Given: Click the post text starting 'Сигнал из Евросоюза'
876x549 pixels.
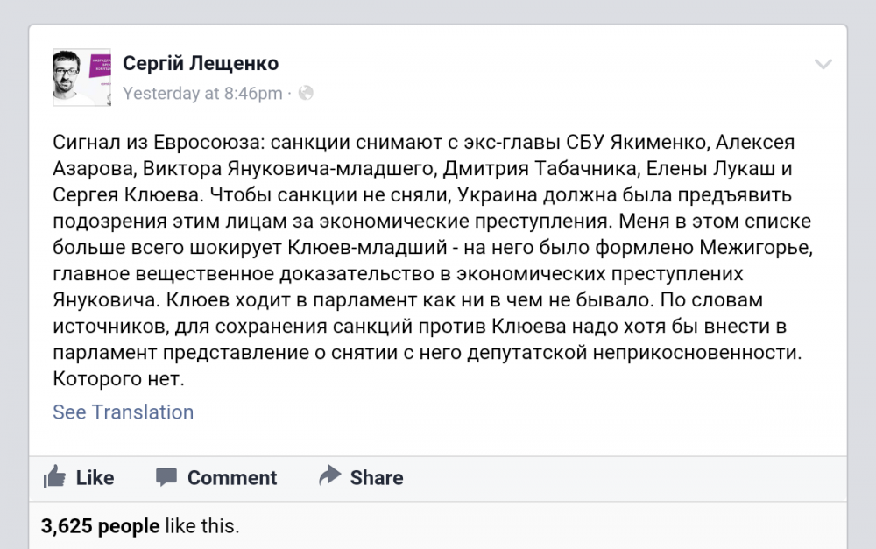Looking at the screenshot, I should (x=433, y=260).
